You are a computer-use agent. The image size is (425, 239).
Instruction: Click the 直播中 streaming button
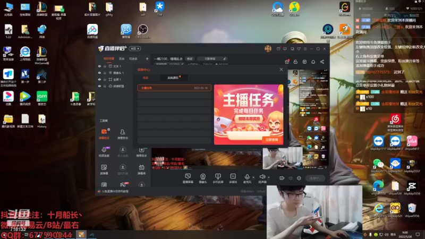point(315,178)
